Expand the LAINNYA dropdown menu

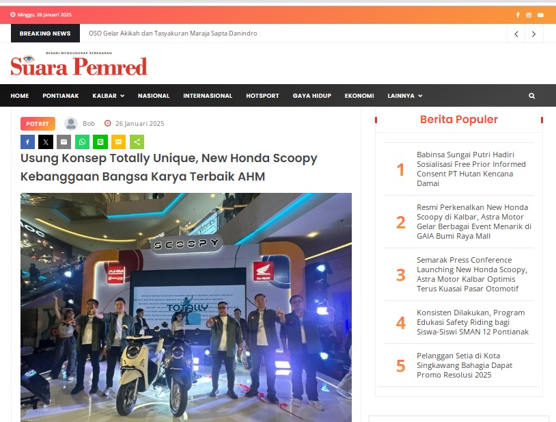(404, 96)
